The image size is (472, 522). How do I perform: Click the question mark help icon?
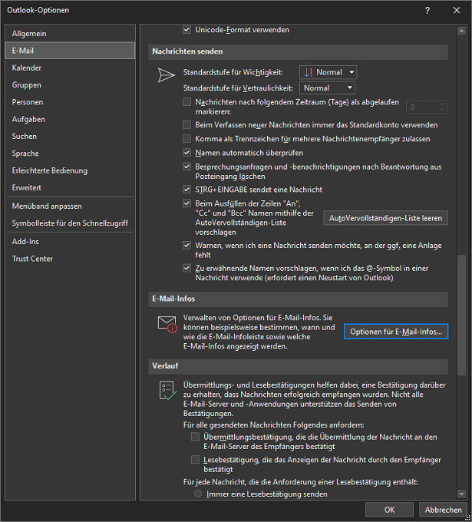[x=427, y=10]
